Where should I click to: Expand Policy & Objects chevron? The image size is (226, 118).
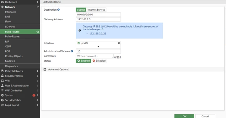pyautogui.click(x=38, y=71)
